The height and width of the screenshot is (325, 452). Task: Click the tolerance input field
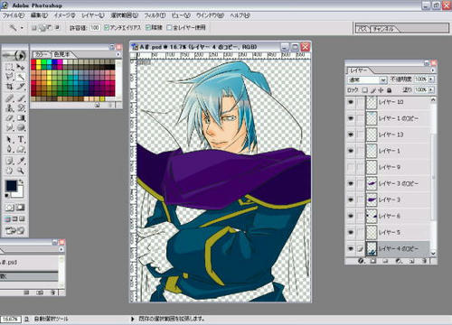tap(95, 28)
